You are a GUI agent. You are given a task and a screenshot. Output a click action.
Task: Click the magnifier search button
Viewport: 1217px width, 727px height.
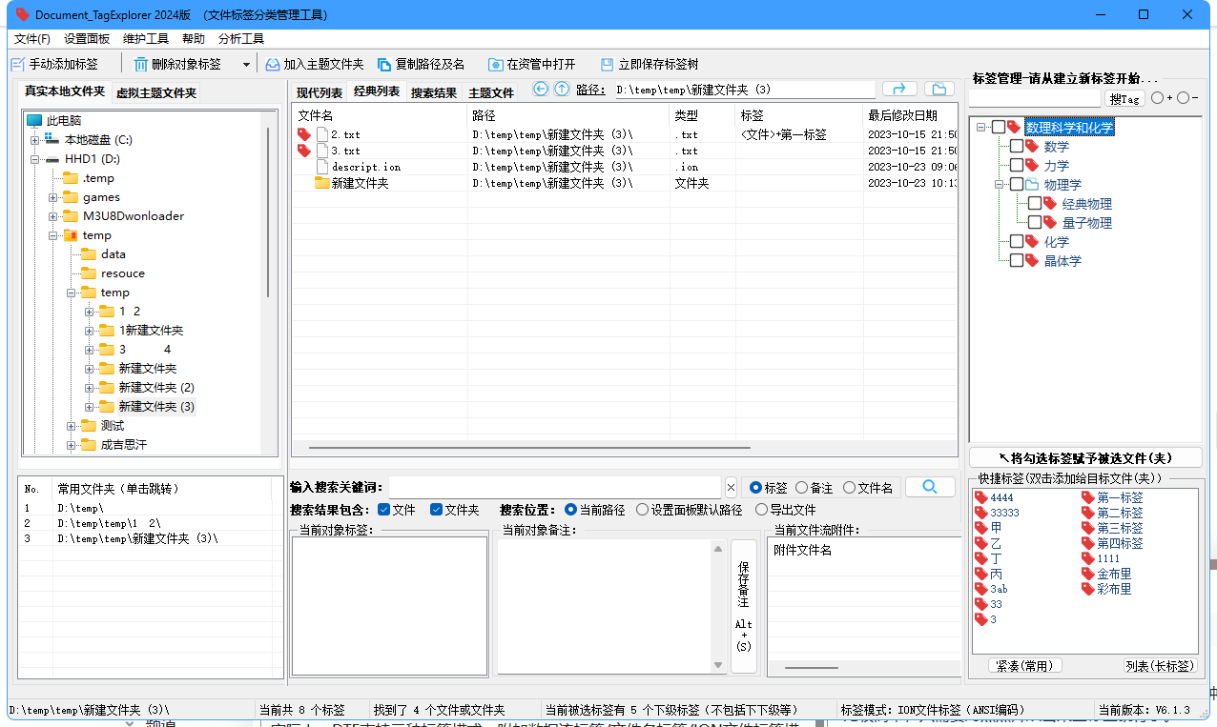click(930, 487)
